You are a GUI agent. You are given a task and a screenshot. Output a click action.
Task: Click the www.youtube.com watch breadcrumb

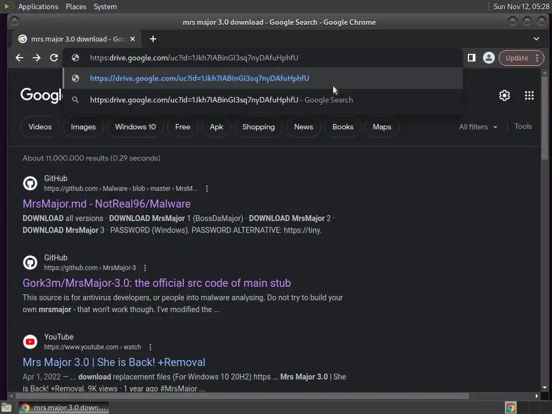click(x=92, y=347)
